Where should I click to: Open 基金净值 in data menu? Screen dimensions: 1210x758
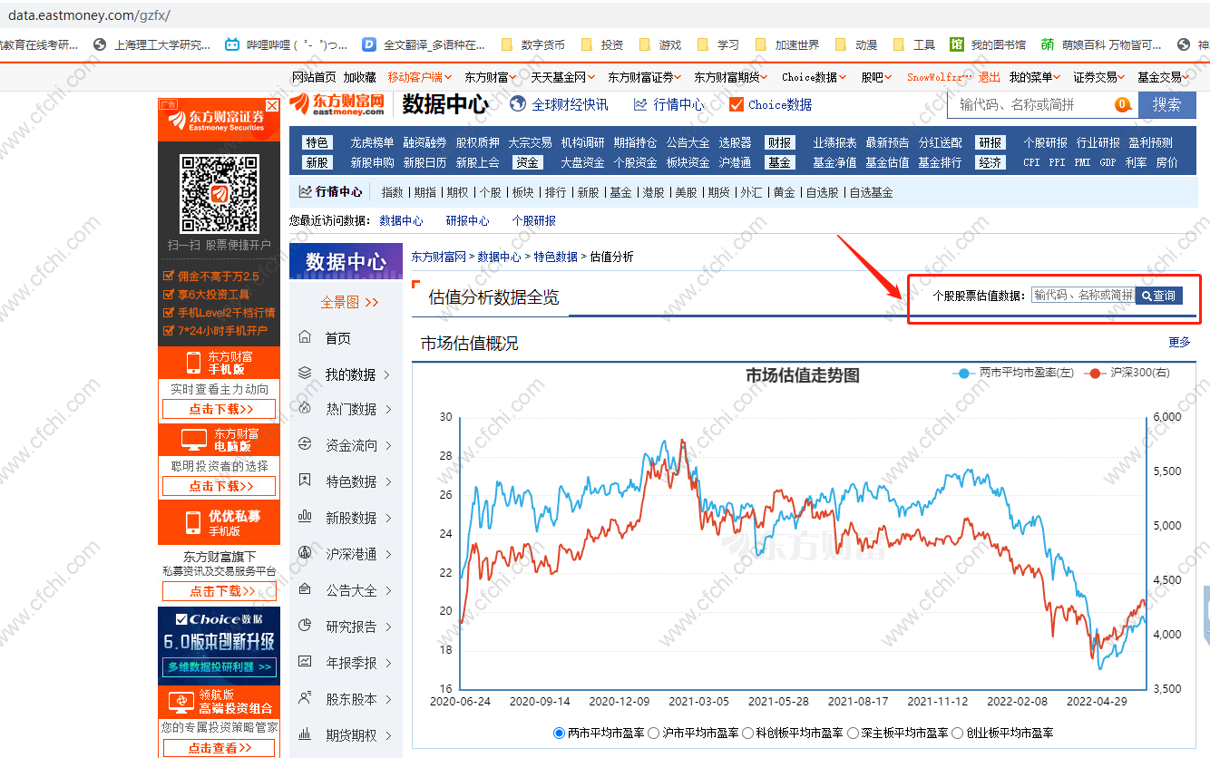[834, 162]
